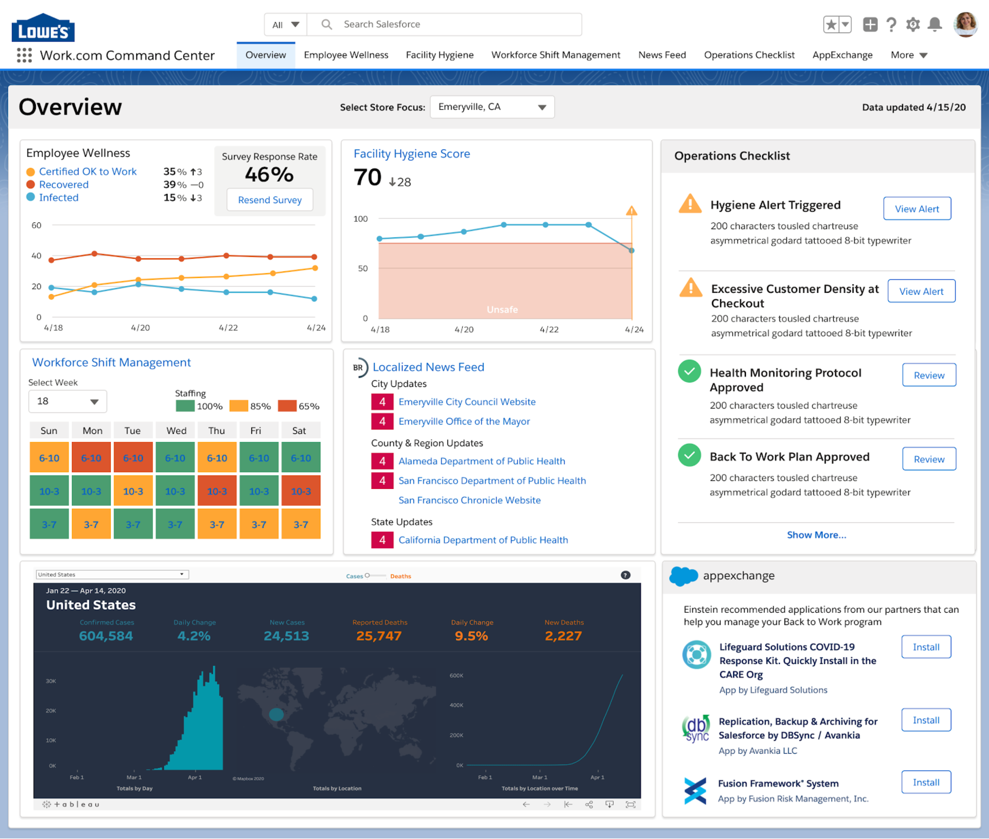The width and height of the screenshot is (989, 839).
Task: Go to Workforce Shift Management tab
Action: (556, 55)
